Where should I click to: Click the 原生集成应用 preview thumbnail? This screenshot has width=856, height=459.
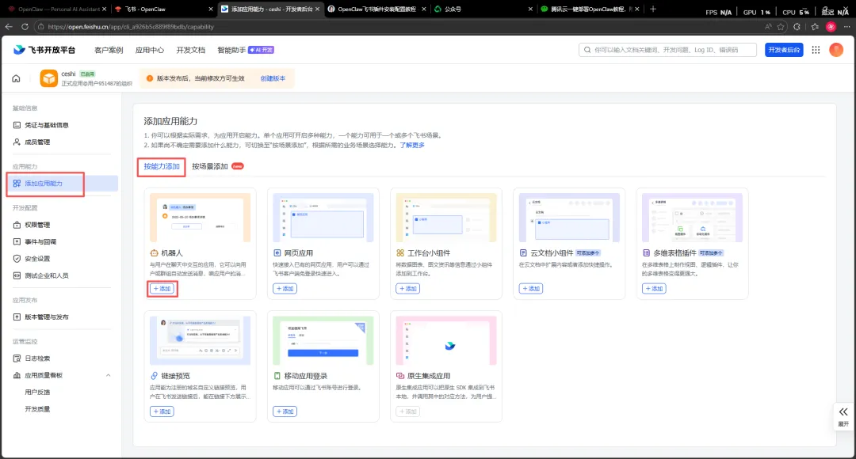point(446,340)
